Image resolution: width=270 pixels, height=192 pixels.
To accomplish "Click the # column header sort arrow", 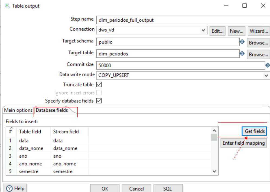I will 11,128.
